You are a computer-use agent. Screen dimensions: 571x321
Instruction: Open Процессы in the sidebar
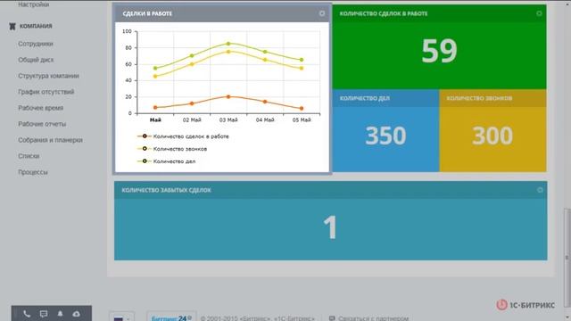(x=33, y=172)
